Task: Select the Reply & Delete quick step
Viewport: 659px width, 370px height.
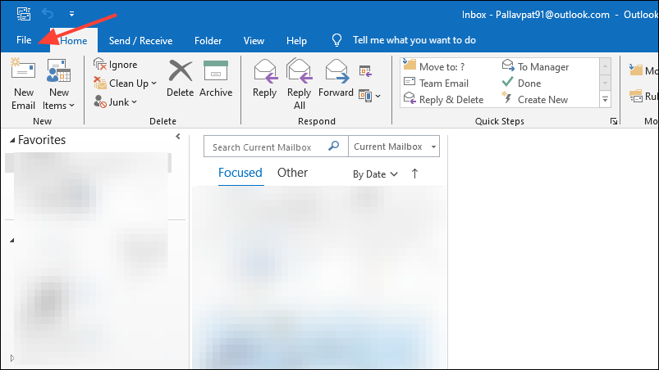Action: 443,100
